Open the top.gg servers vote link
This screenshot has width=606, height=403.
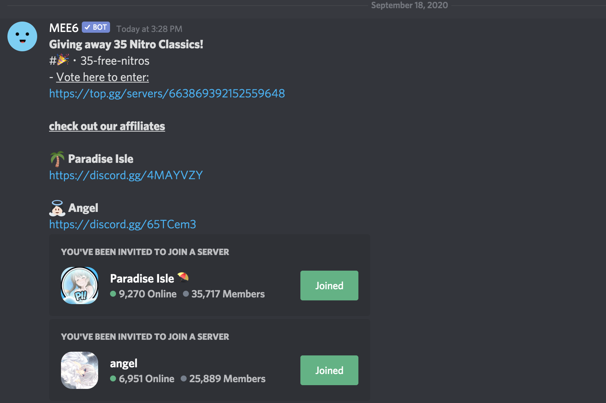[167, 93]
